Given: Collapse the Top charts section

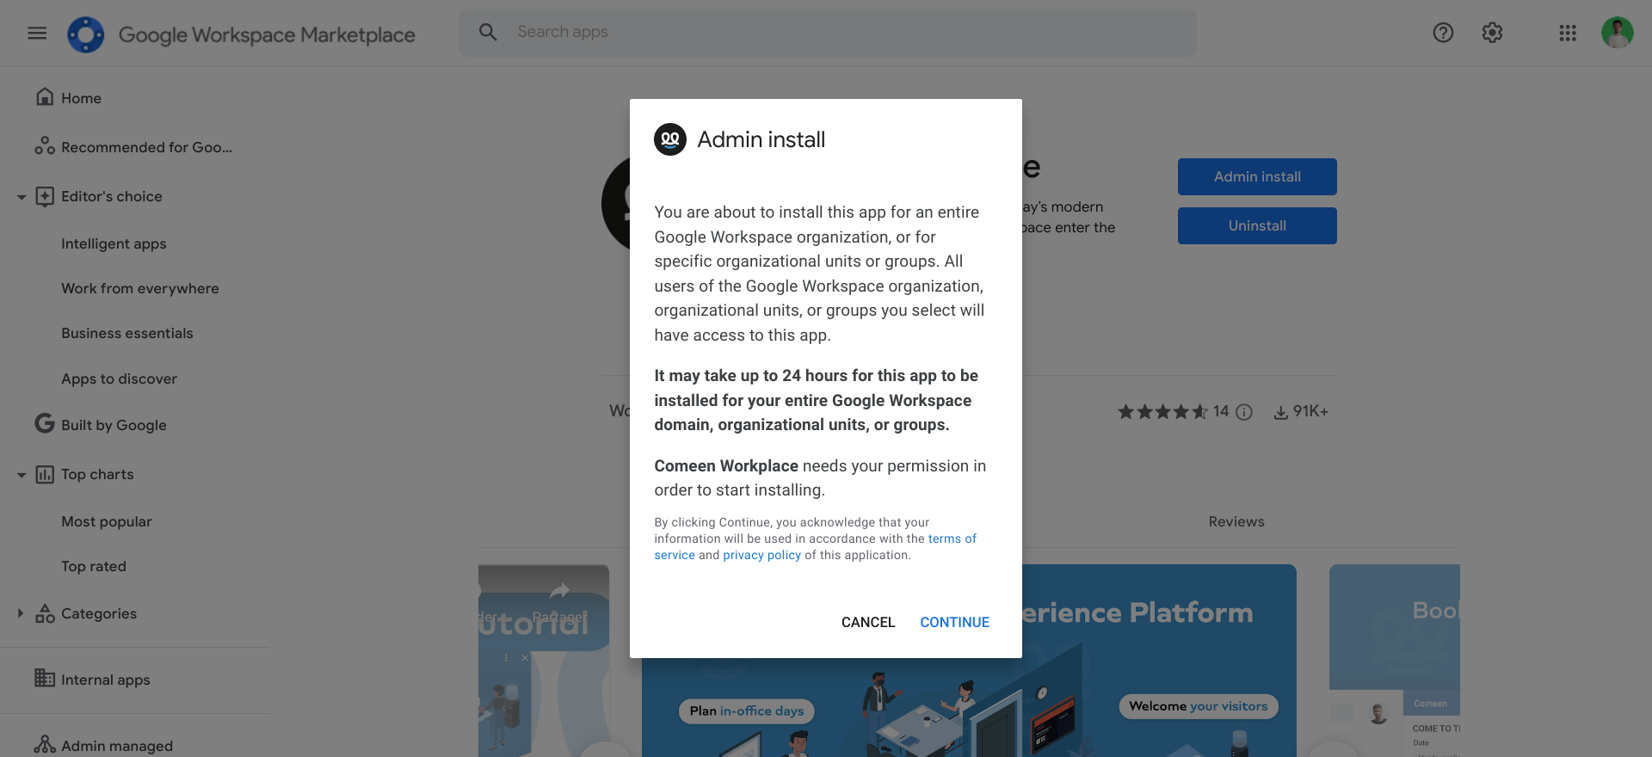Looking at the screenshot, I should tap(22, 475).
